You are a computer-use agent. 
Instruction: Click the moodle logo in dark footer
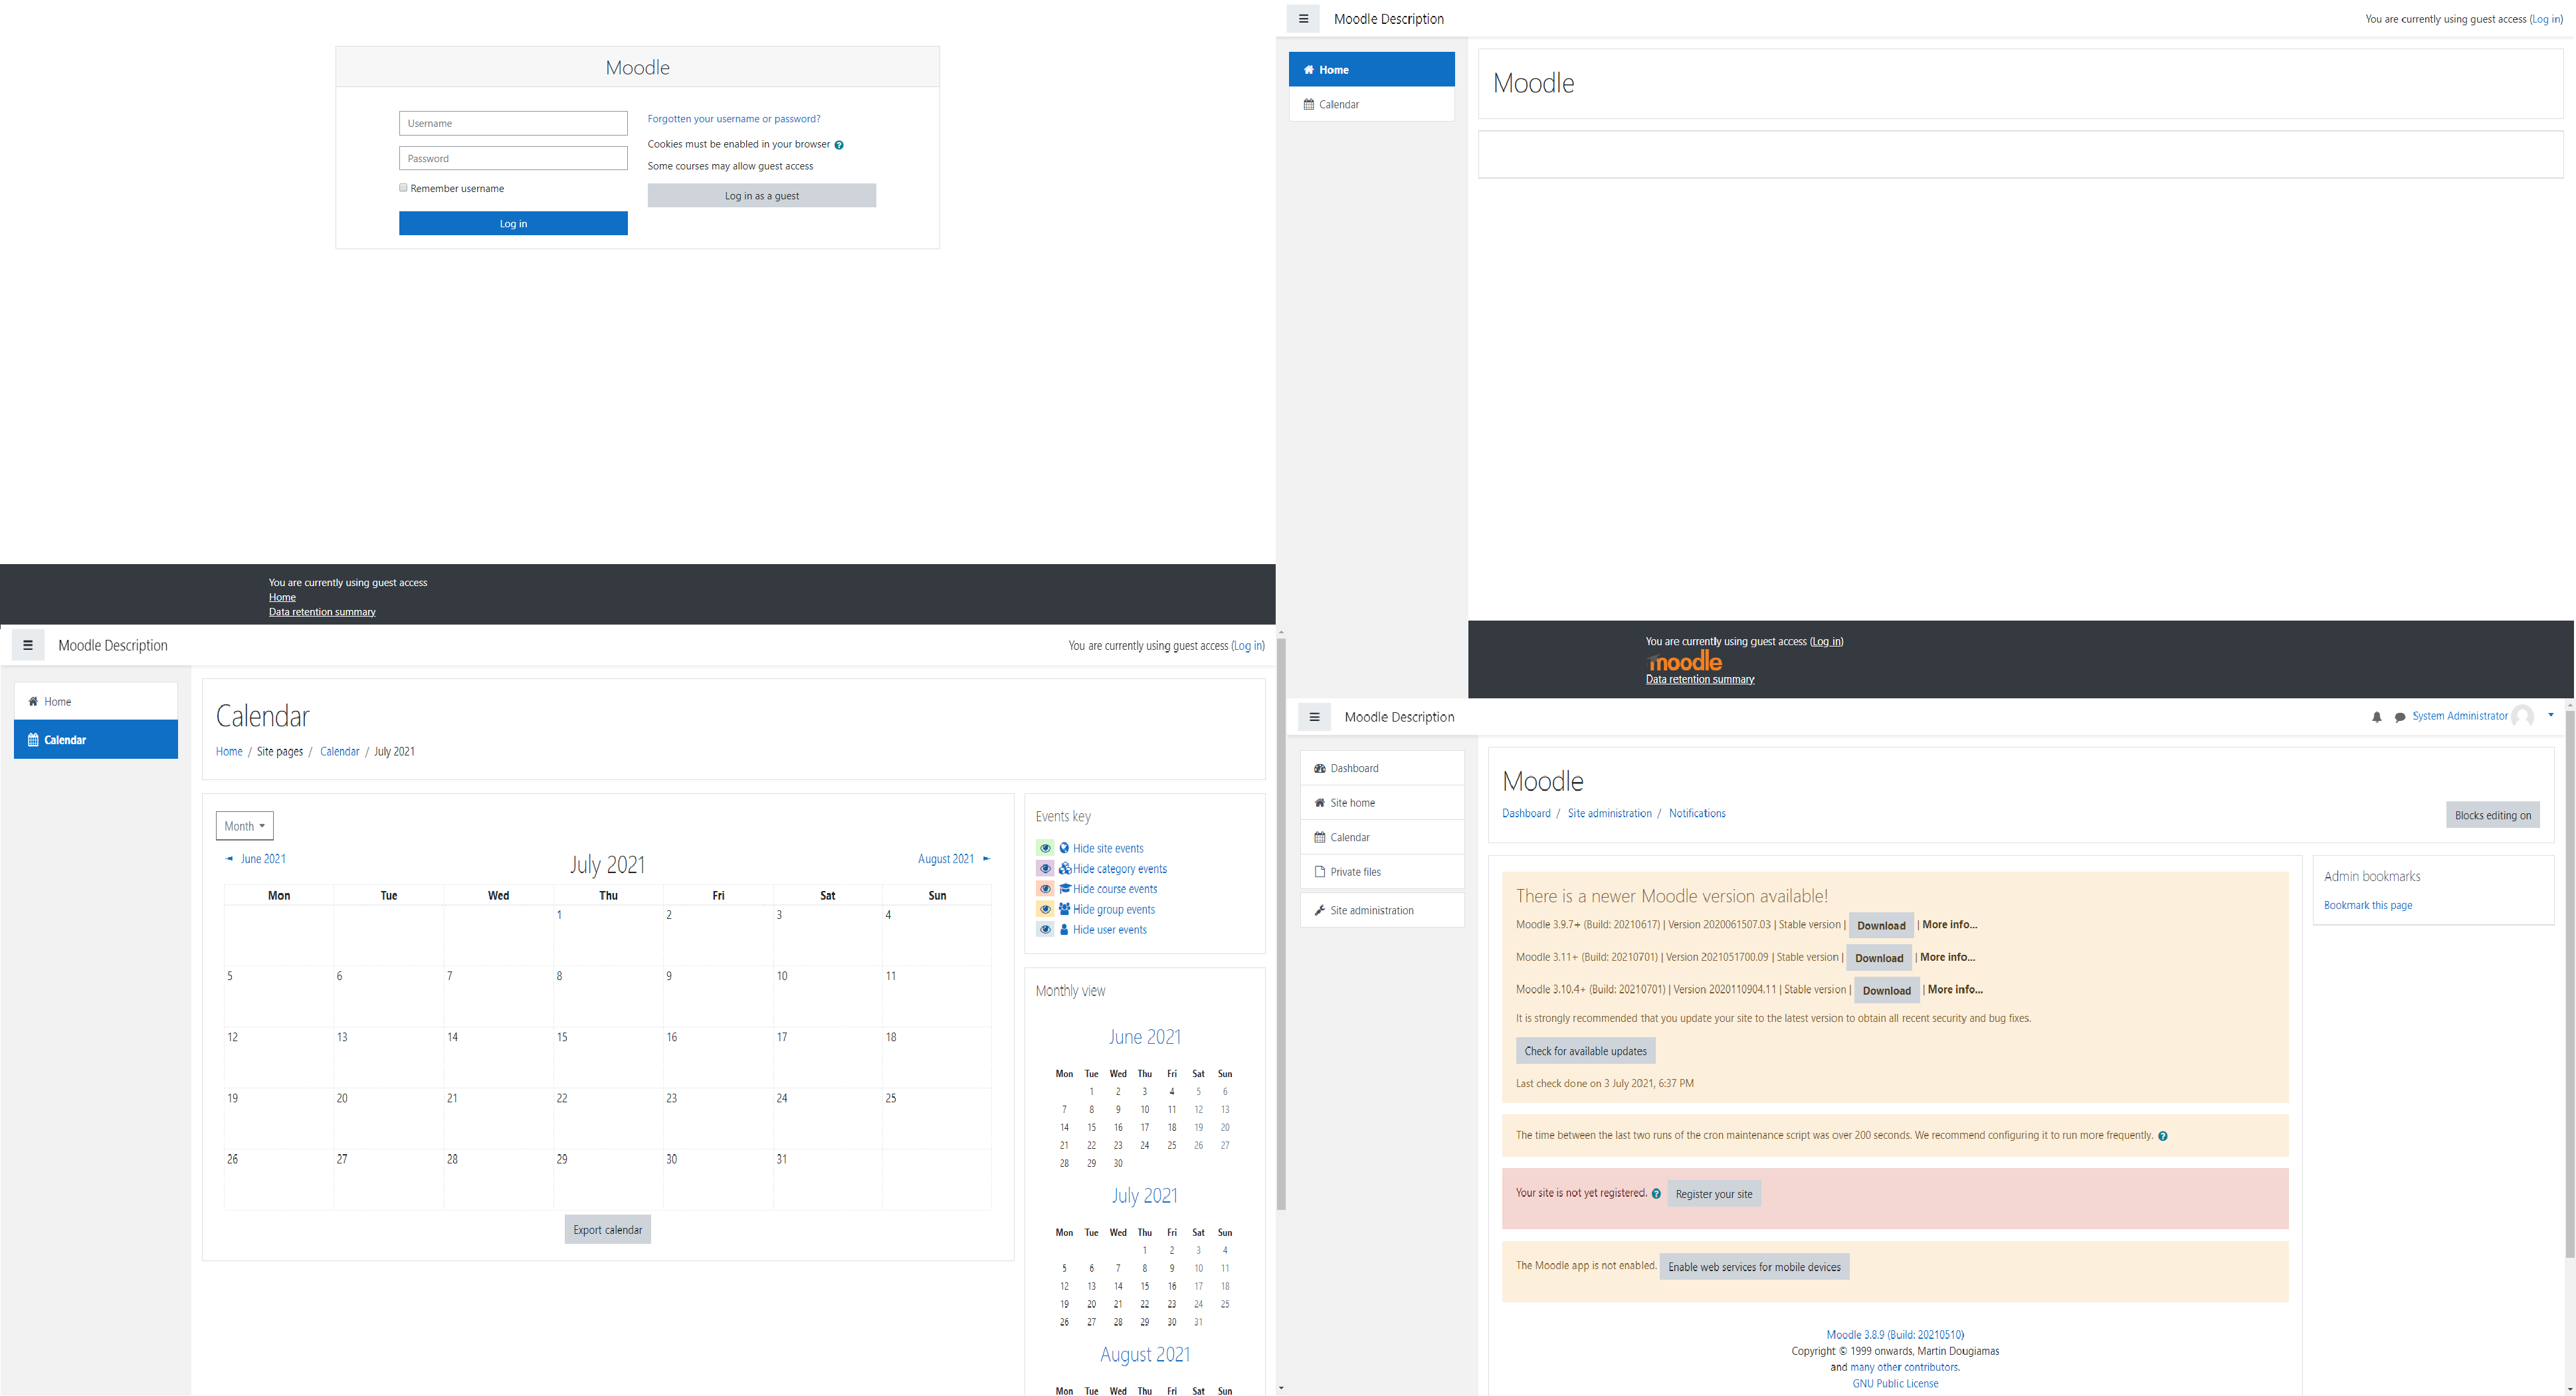1685,661
